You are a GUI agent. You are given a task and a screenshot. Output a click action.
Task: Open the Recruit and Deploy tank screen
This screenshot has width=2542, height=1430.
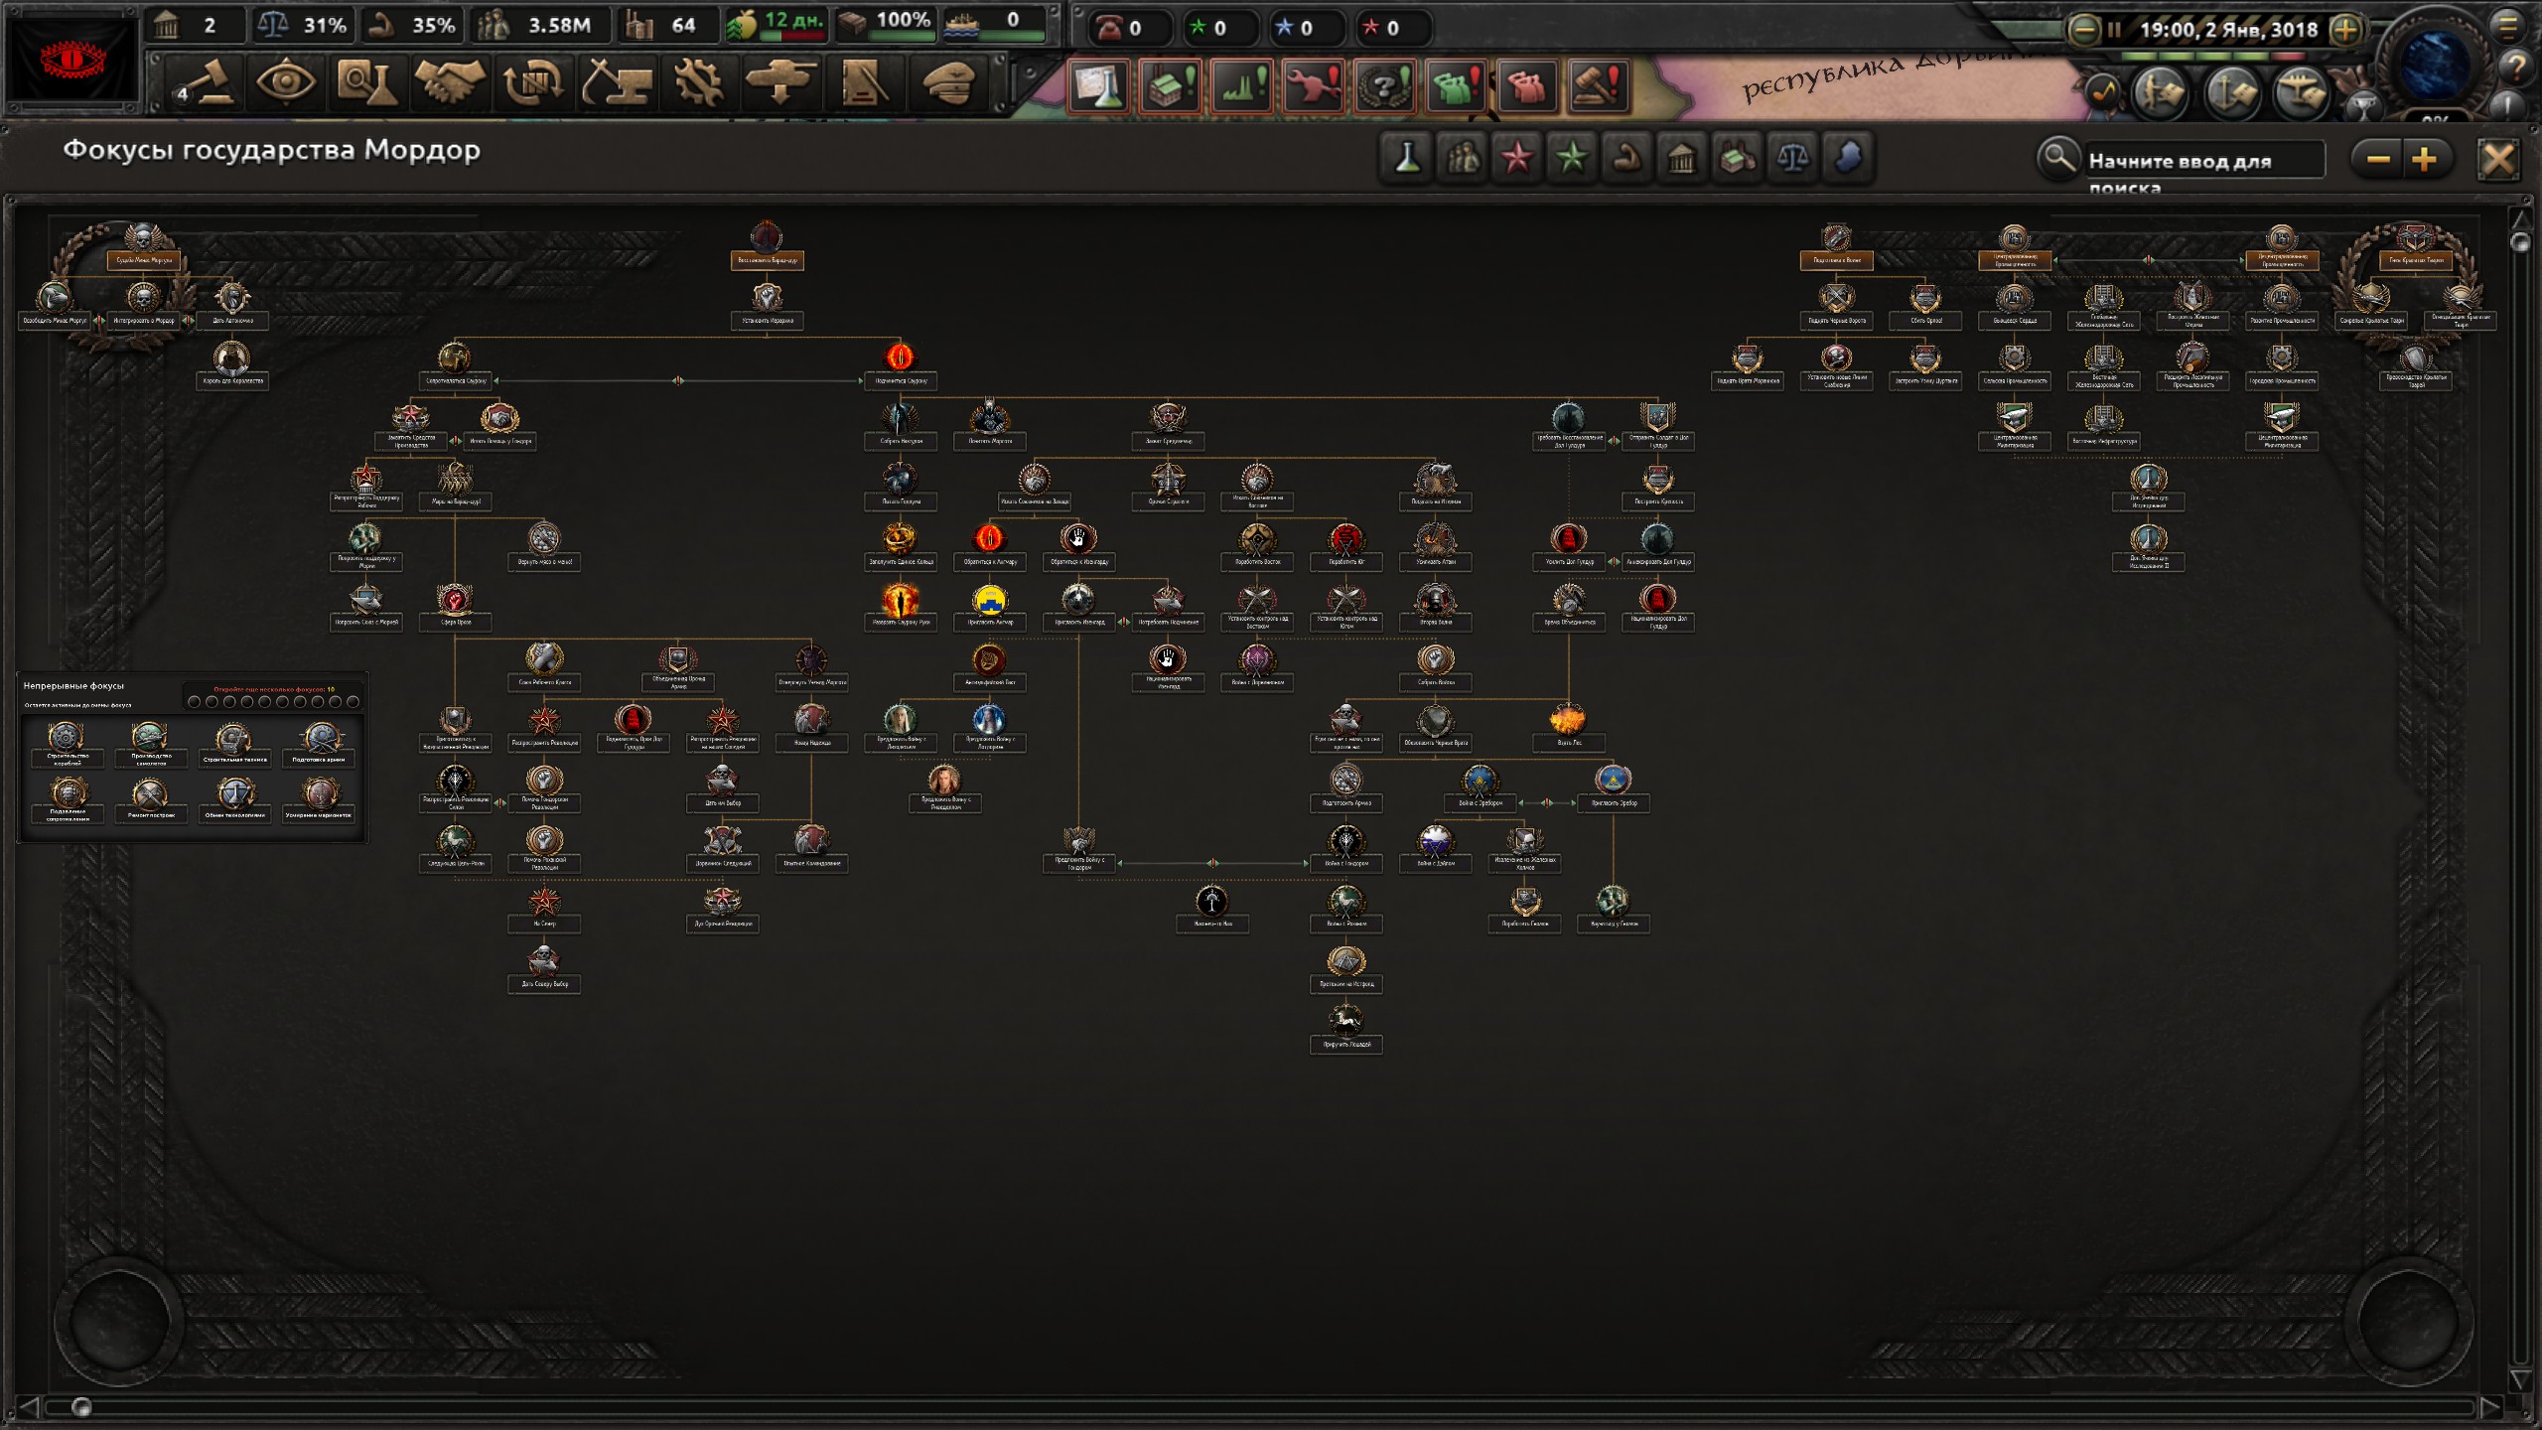[x=780, y=81]
